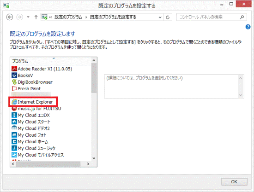Click the 既定のプログラムを設定する breadcrumb

(113, 17)
